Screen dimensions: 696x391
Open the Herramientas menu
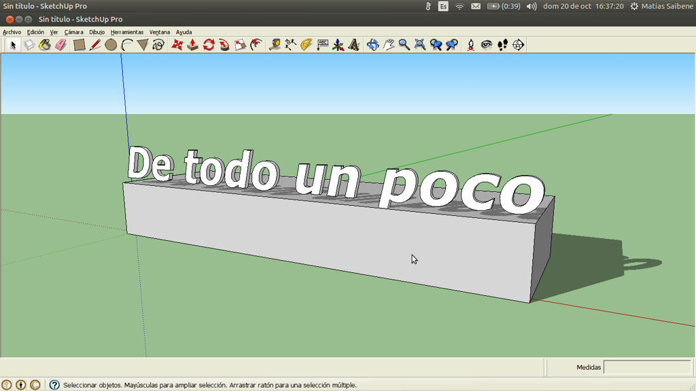[x=127, y=32]
